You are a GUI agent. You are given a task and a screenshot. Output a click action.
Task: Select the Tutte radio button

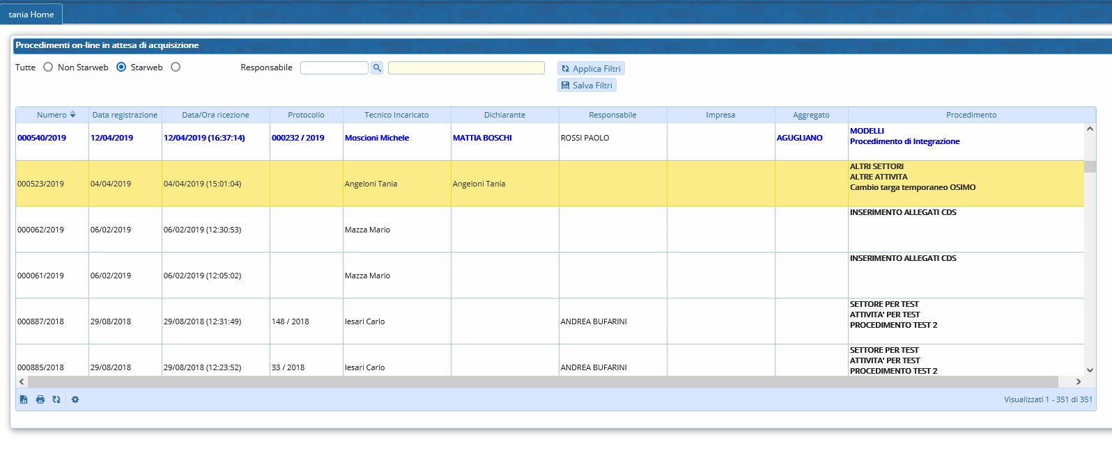(48, 67)
